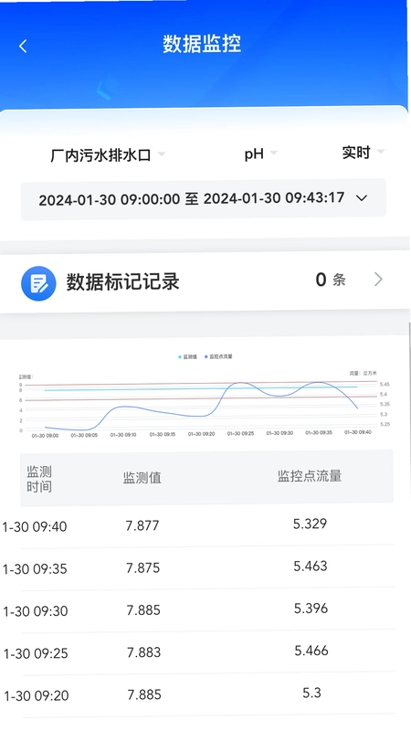Click the chart point at 01-30 09:25
Viewport: 411px width, 731px height.
click(239, 383)
